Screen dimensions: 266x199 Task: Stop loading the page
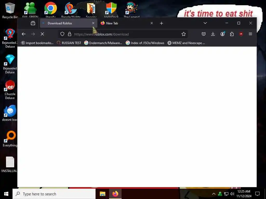(x=42, y=34)
